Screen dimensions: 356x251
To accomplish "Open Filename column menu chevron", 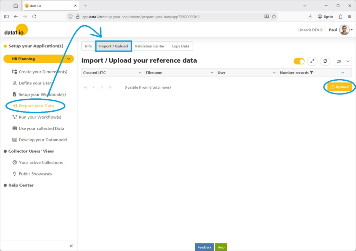I will pos(212,73).
